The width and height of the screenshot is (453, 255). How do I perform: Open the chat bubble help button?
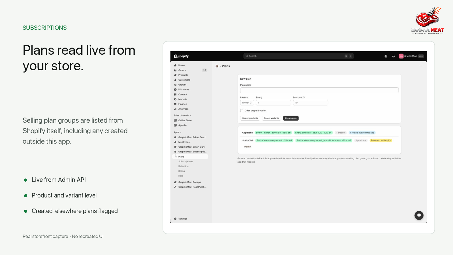(x=419, y=215)
